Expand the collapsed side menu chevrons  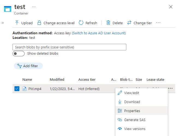[3, 23]
